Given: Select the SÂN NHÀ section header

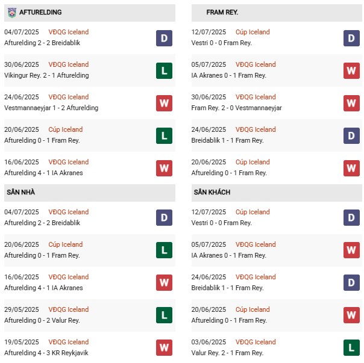Looking at the screenshot, I should (22, 192).
